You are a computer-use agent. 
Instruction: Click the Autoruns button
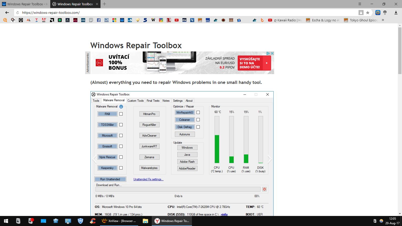click(185, 134)
